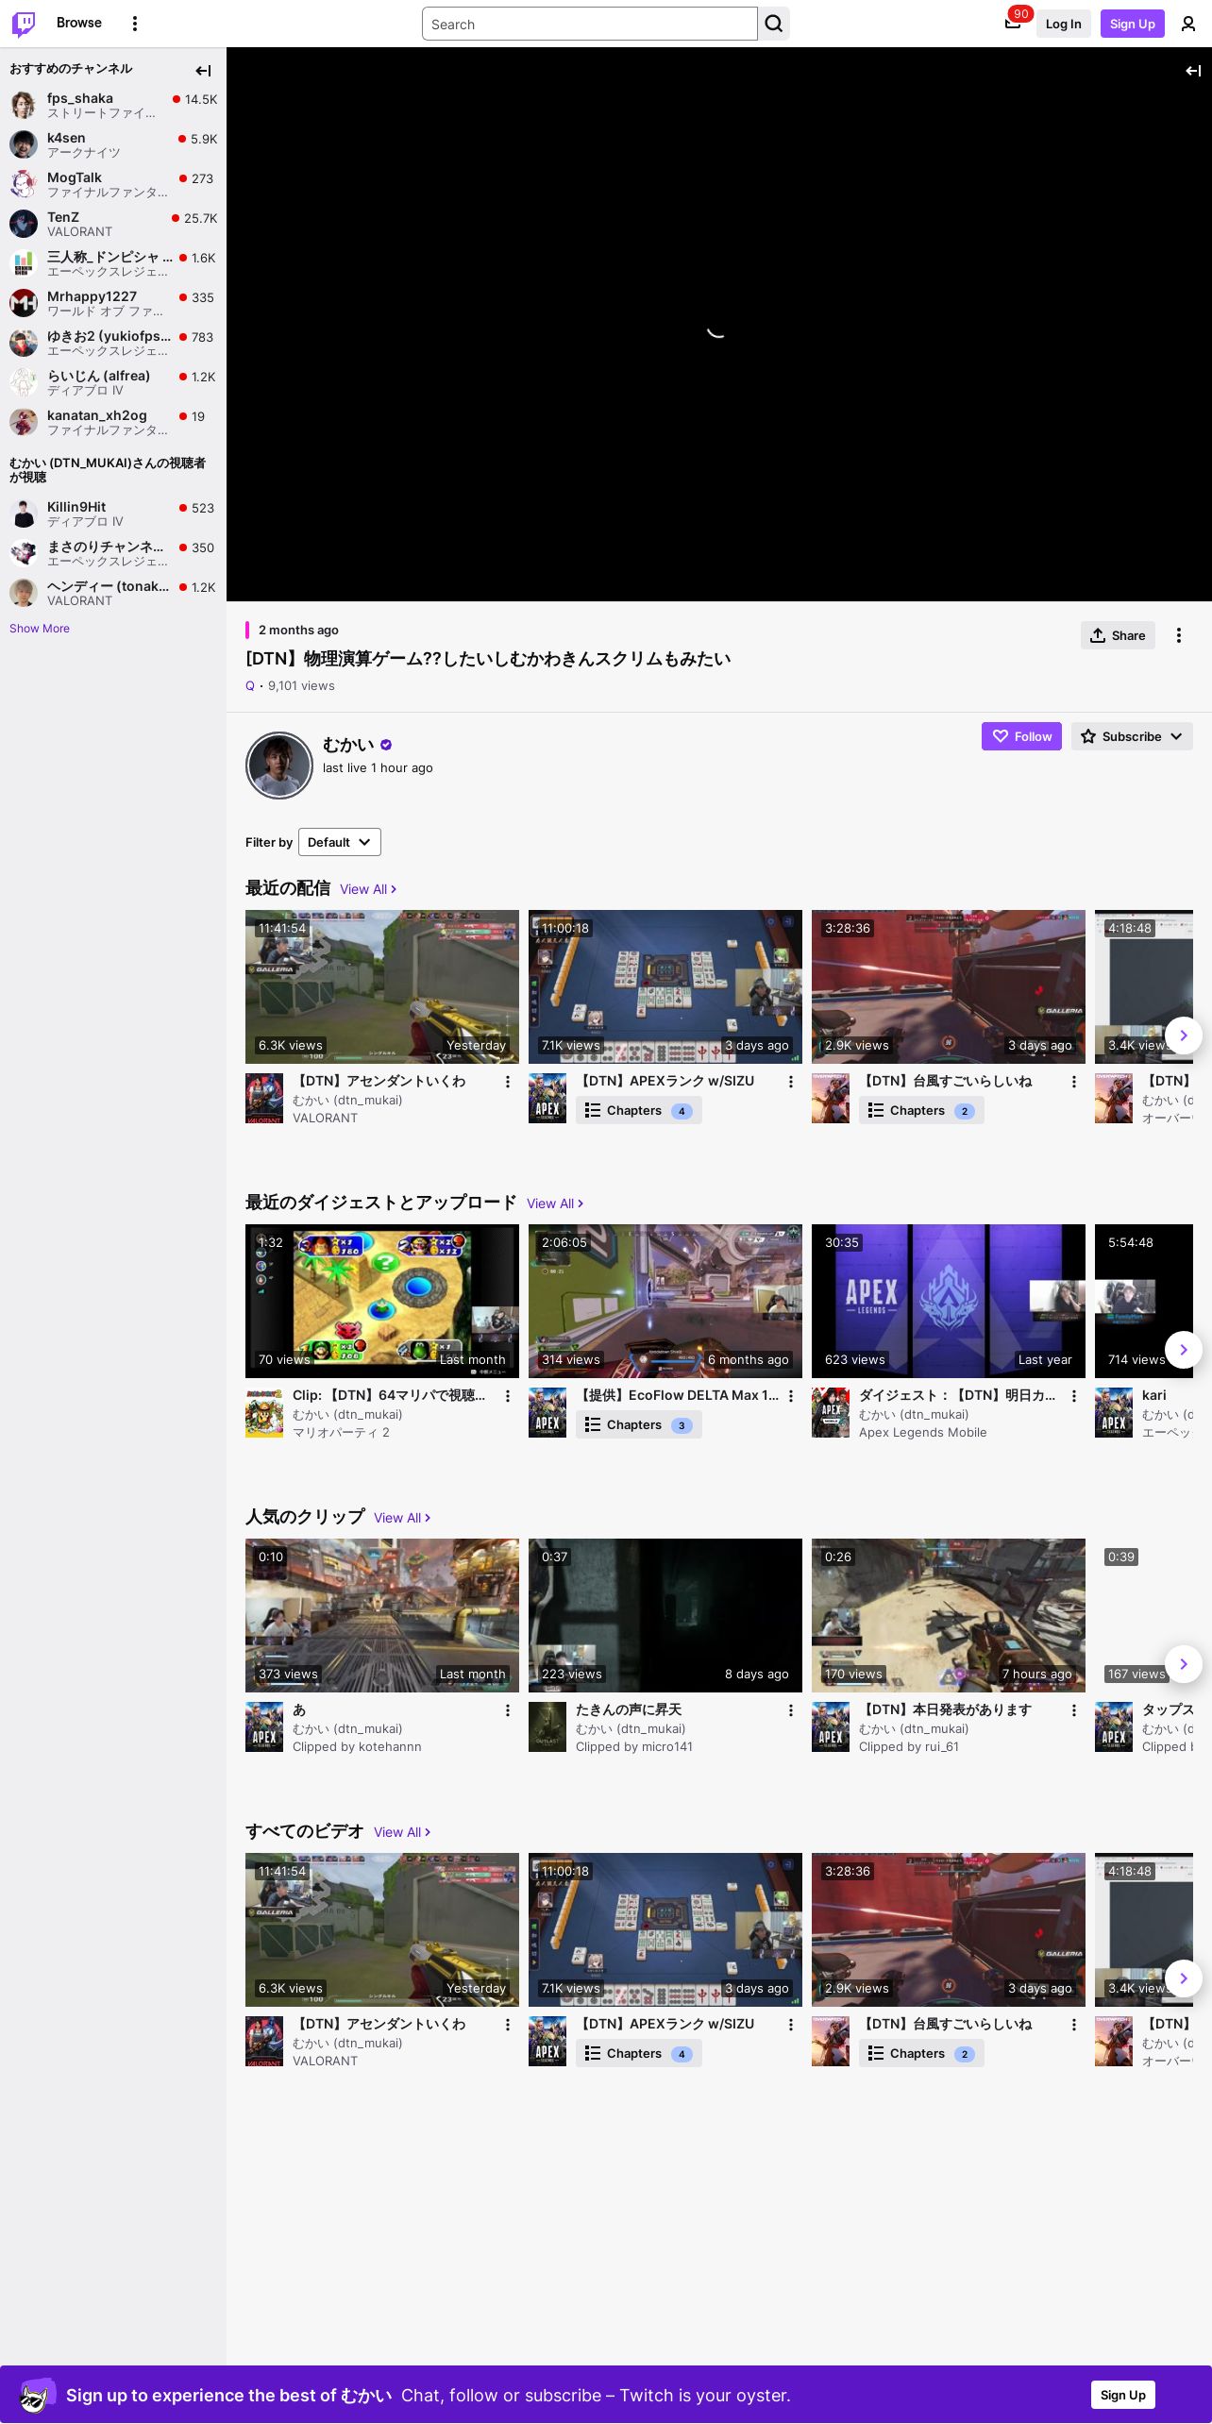The image size is (1212, 2424).
Task: Focus the Search input field
Action: pos(590,24)
